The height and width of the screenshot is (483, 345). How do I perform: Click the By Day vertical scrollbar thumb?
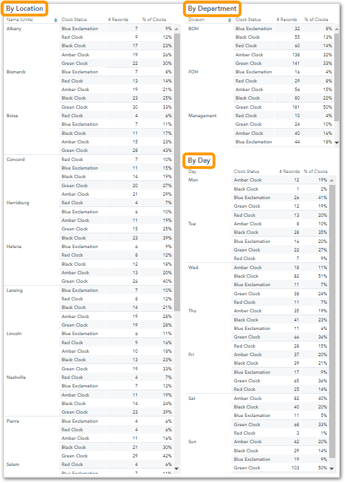point(332,321)
